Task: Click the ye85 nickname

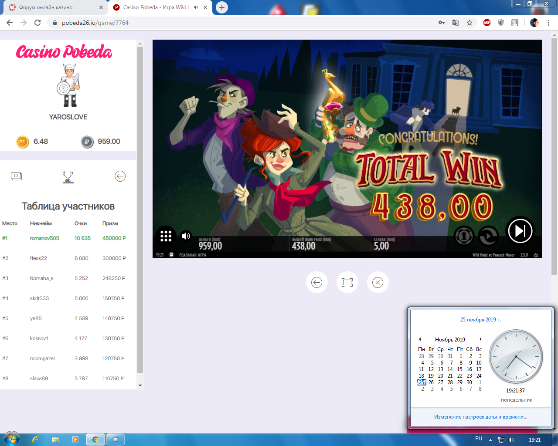Action: [x=36, y=318]
